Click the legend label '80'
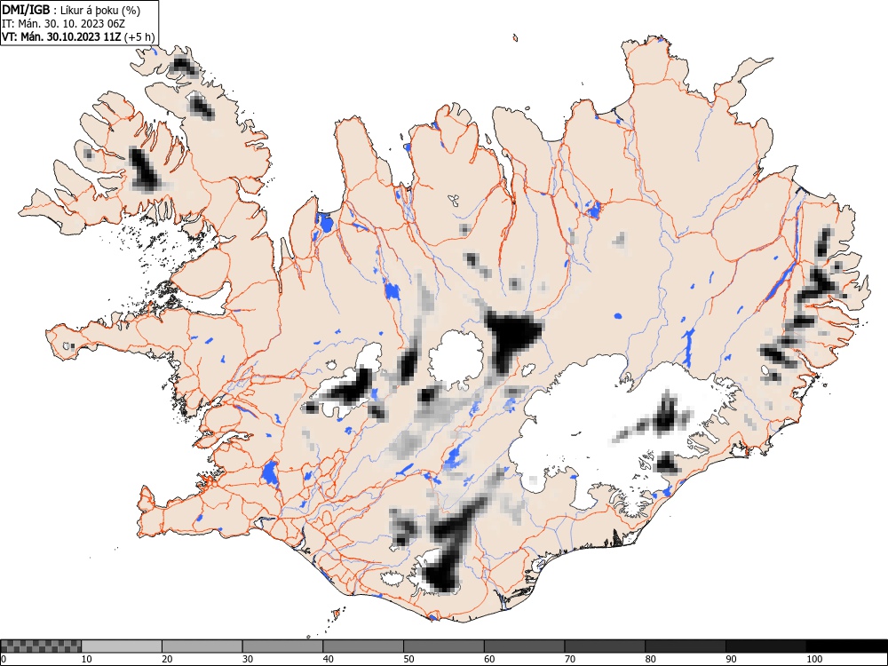This screenshot has width=888, height=666. point(650,659)
